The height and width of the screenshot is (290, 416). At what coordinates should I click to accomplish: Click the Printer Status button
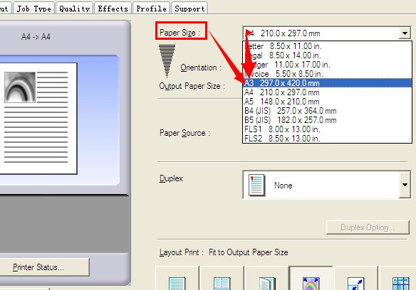[38, 267]
